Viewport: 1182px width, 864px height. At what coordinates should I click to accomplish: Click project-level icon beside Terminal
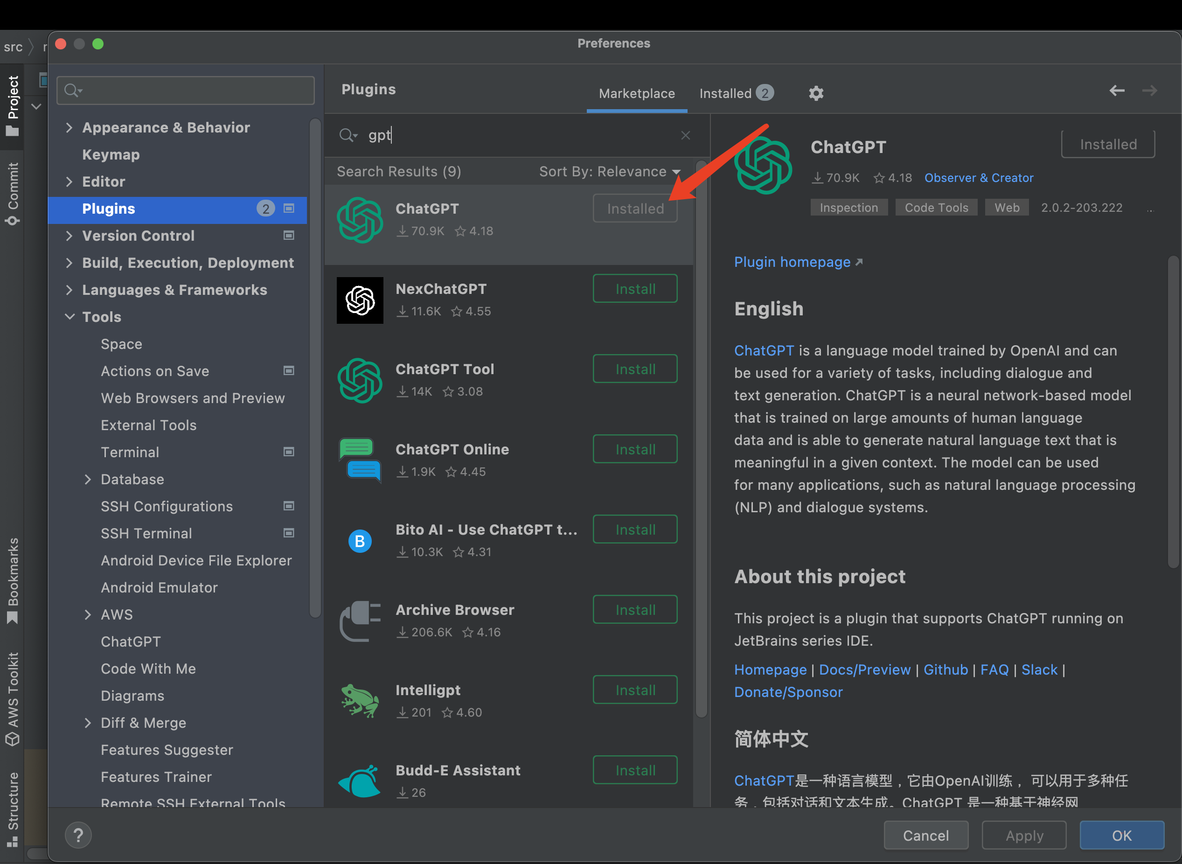coord(289,452)
